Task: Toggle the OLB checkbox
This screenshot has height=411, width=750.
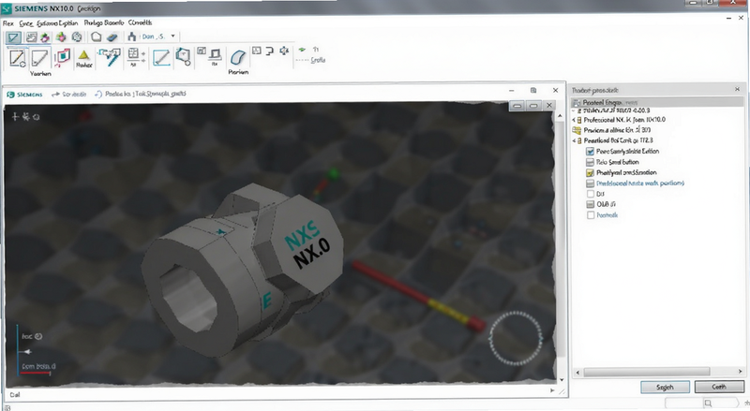Action: (591, 204)
